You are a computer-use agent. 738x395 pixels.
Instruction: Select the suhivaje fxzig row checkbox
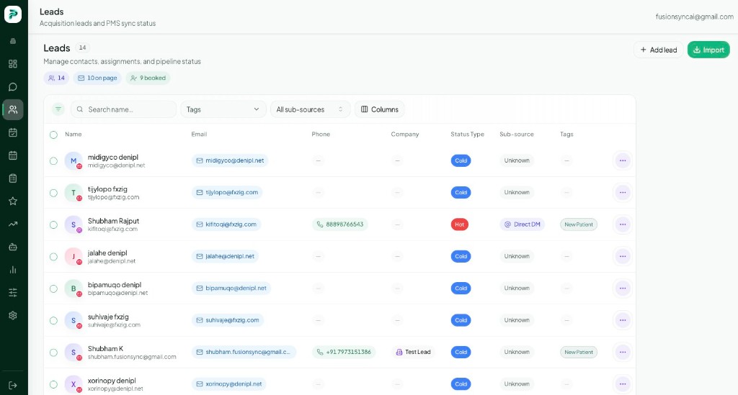53,320
